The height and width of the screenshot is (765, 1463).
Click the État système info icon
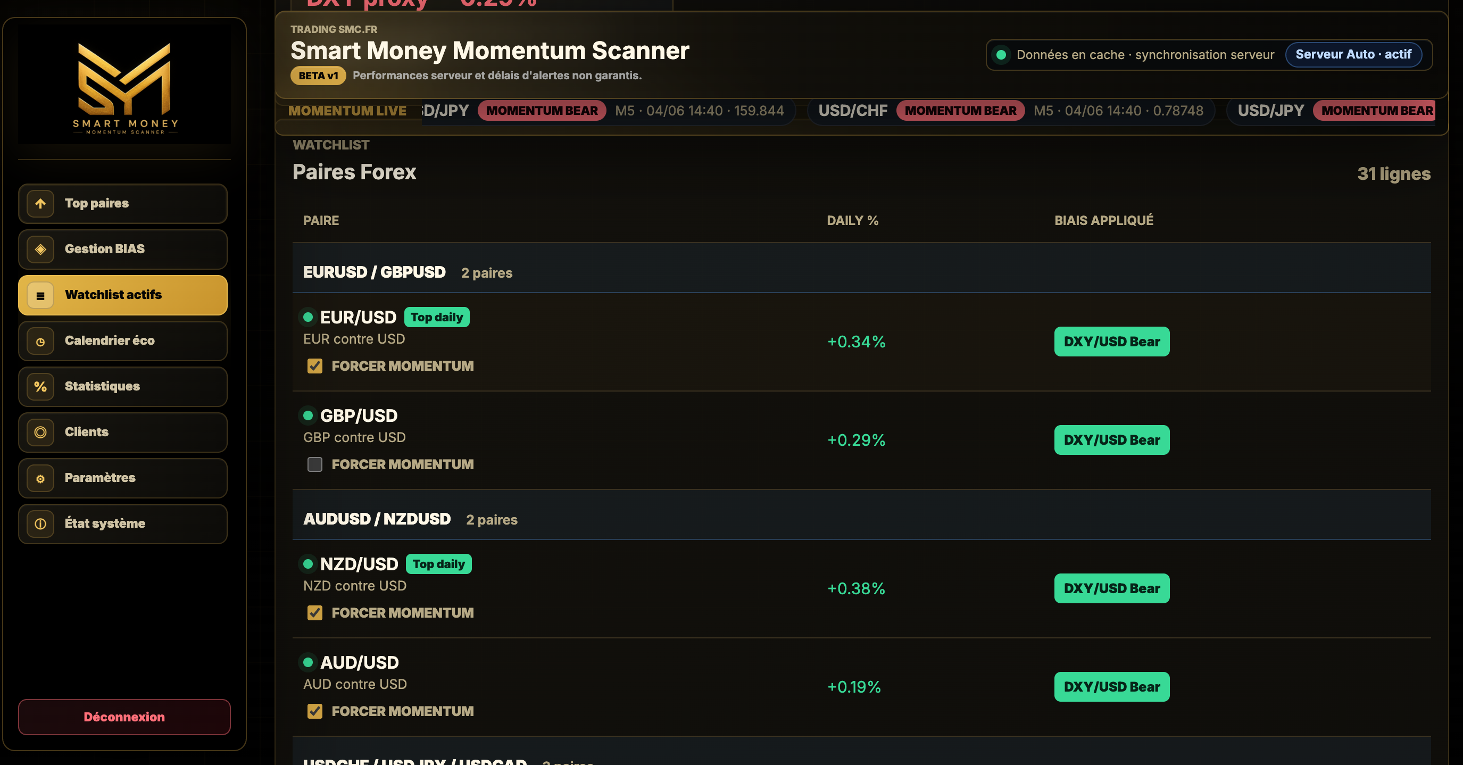coord(40,524)
